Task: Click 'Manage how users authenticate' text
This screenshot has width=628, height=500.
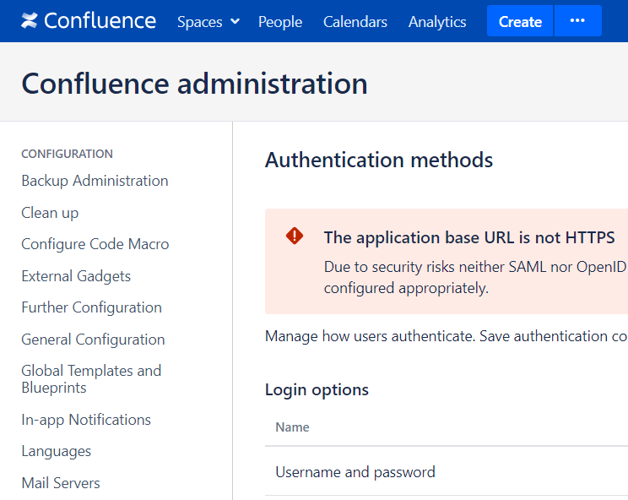Action: click(370, 336)
